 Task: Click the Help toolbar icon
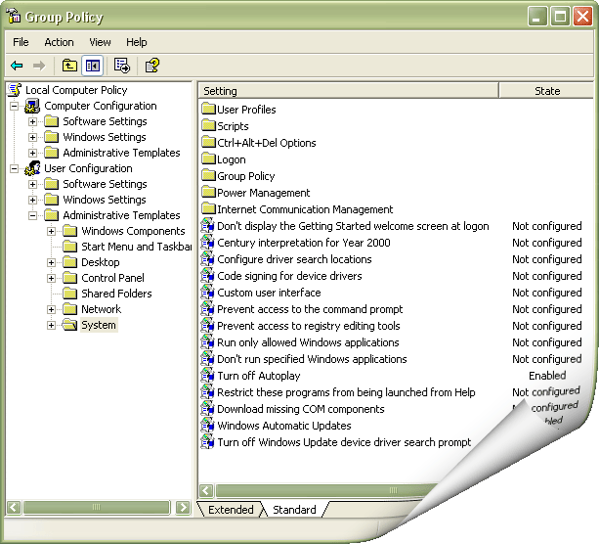click(x=151, y=66)
